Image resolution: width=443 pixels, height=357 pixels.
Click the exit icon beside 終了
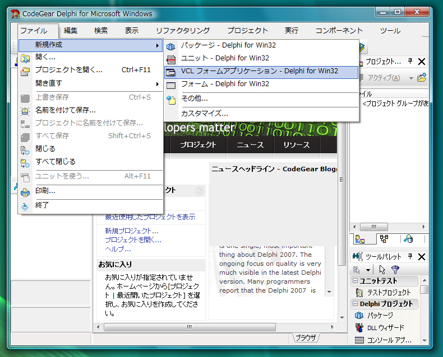tap(25, 206)
